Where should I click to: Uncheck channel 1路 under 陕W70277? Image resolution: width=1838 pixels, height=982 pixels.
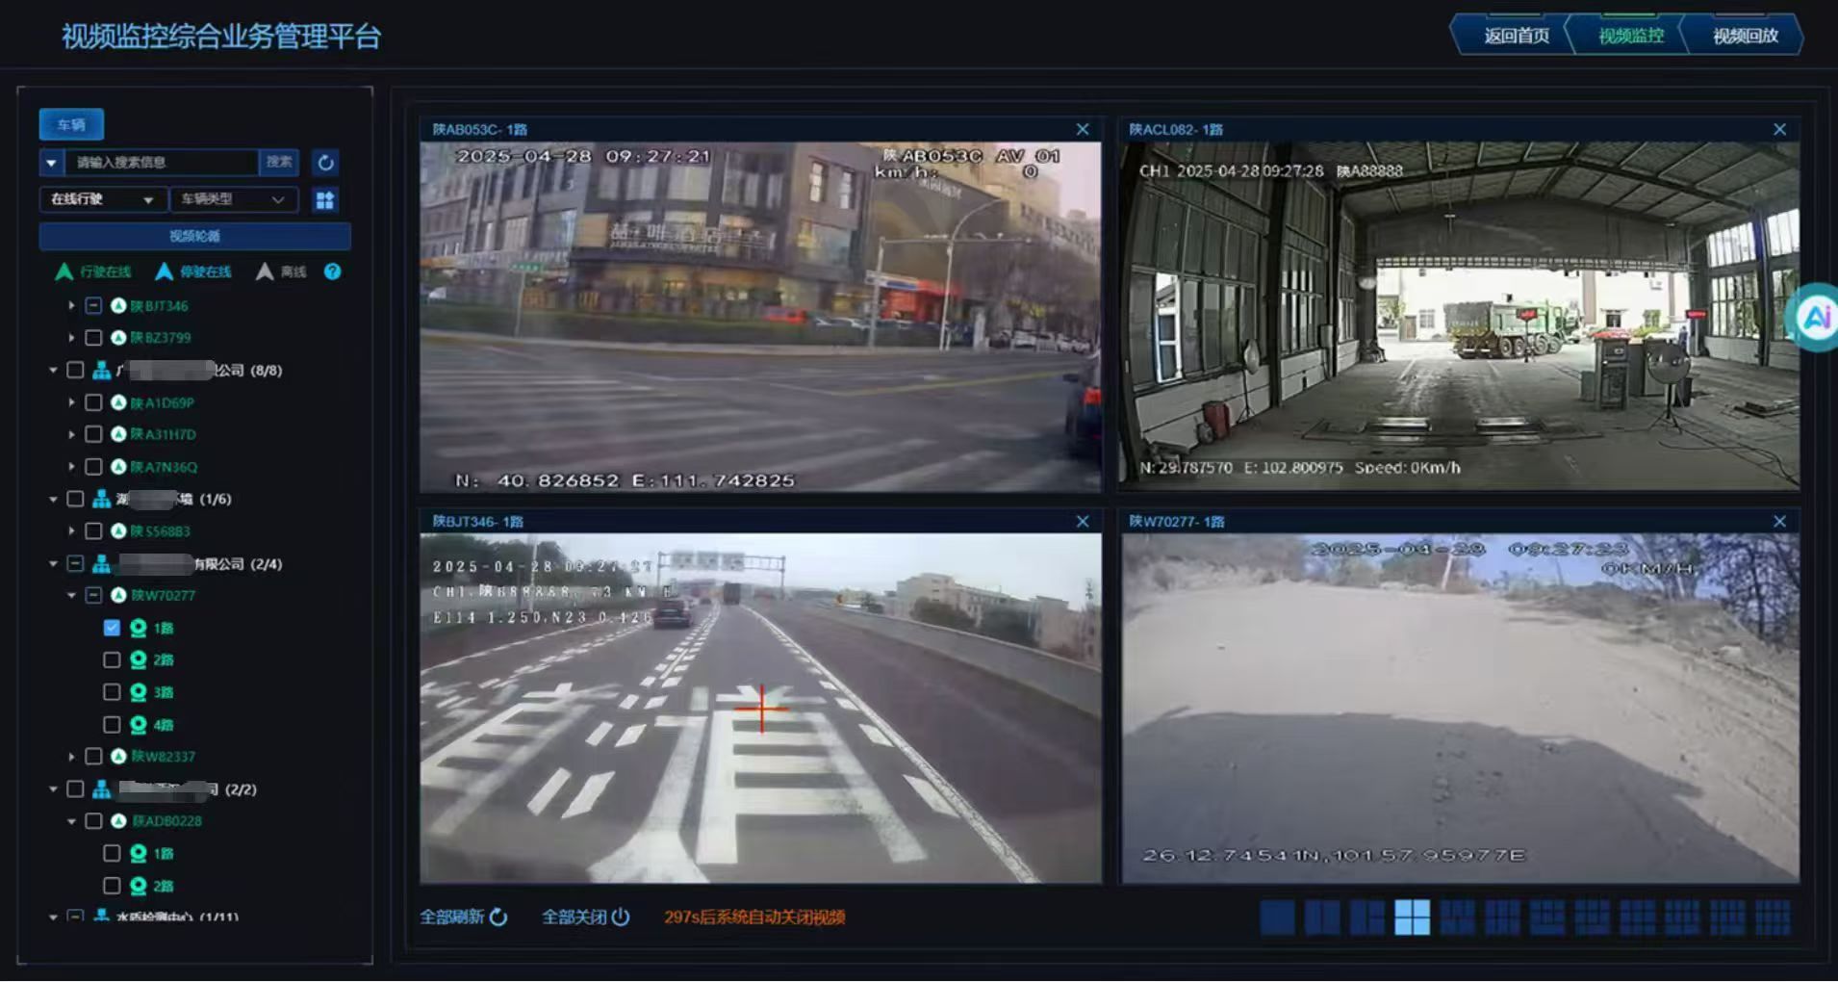(112, 628)
